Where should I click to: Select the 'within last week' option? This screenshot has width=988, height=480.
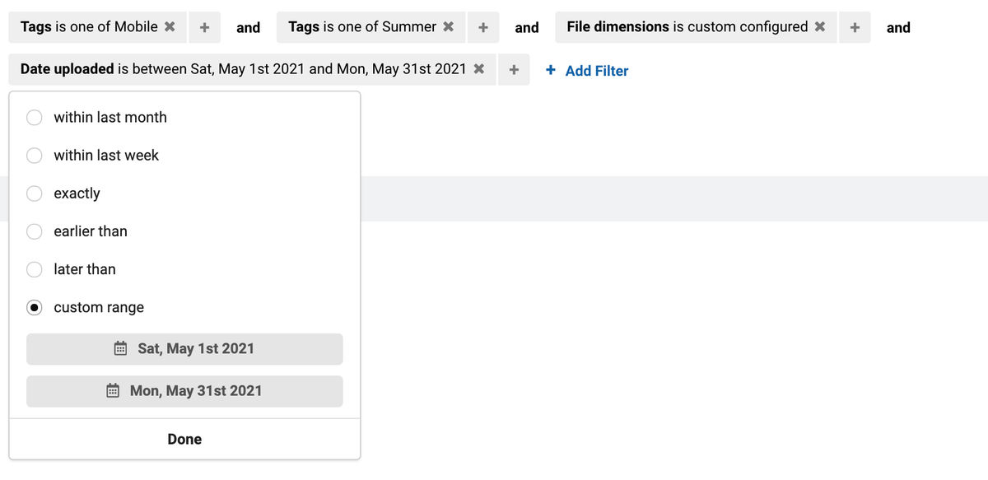(35, 156)
